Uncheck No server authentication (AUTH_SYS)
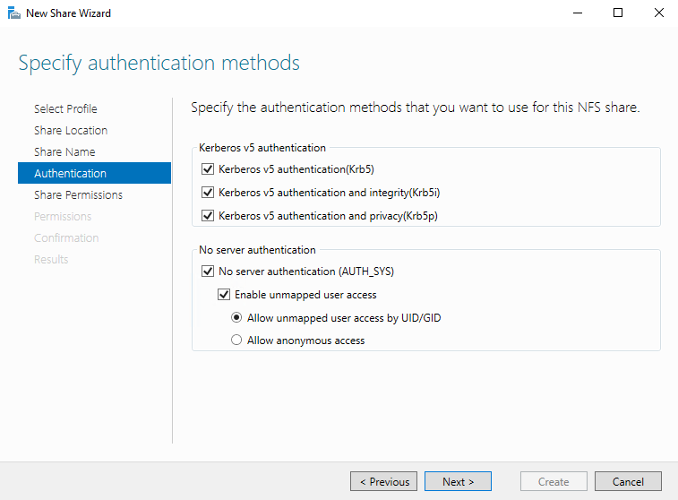The height and width of the screenshot is (500, 678). pyautogui.click(x=208, y=272)
